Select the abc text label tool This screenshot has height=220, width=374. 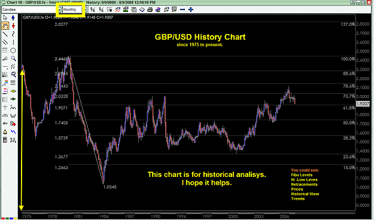(5, 124)
